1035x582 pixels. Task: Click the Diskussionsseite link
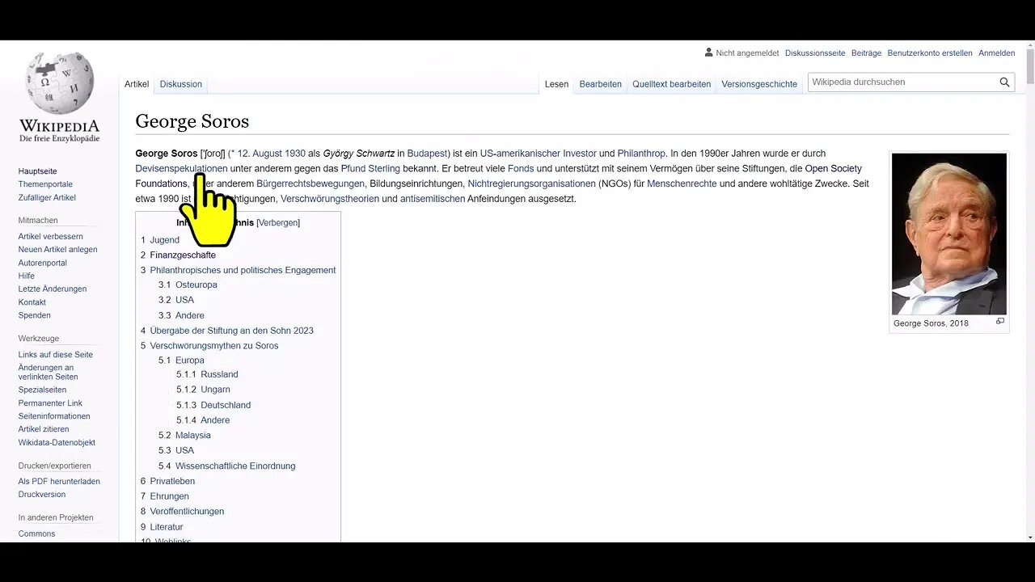point(815,53)
